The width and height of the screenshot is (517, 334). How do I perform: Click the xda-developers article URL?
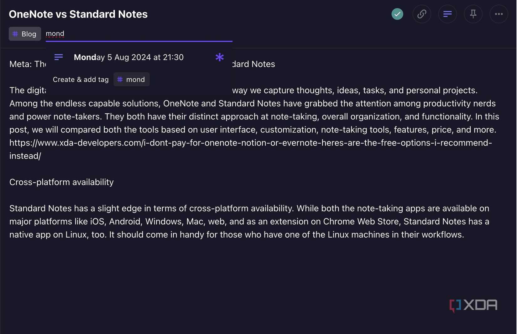click(x=219, y=143)
